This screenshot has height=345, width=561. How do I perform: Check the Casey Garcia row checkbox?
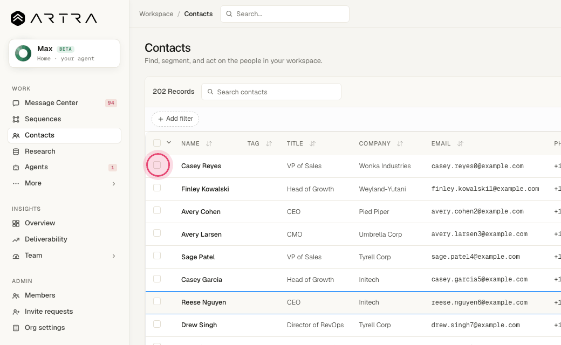[157, 279]
